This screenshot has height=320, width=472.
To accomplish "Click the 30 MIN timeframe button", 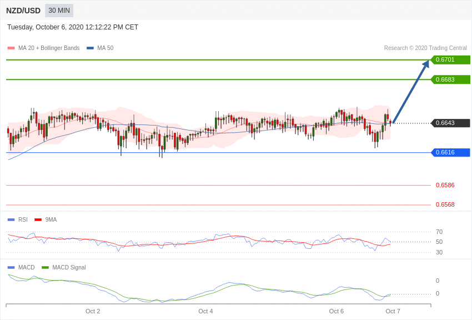I will click(59, 11).
